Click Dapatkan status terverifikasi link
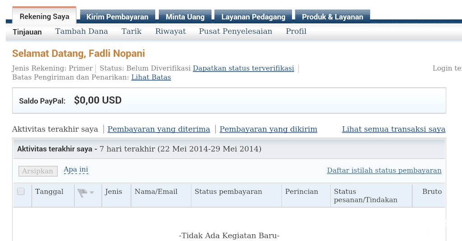This screenshot has width=462, height=241. tap(243, 68)
